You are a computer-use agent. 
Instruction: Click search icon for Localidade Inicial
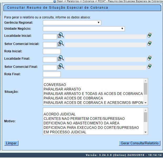point(61,35)
